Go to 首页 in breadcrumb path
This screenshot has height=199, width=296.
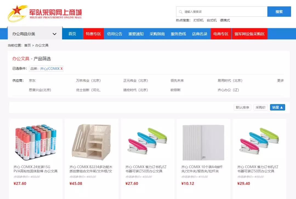click(28, 45)
